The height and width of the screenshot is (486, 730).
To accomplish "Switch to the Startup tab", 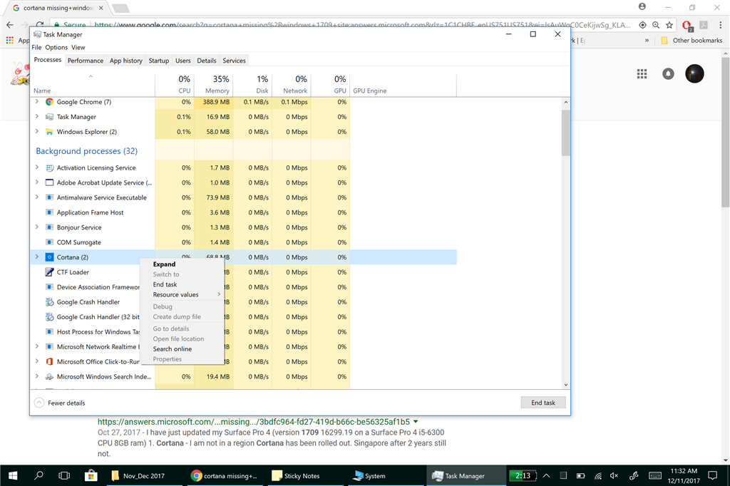I will (x=159, y=61).
